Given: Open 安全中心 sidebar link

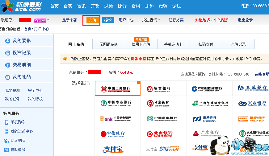Looking at the screenshot, I should (35, 91).
